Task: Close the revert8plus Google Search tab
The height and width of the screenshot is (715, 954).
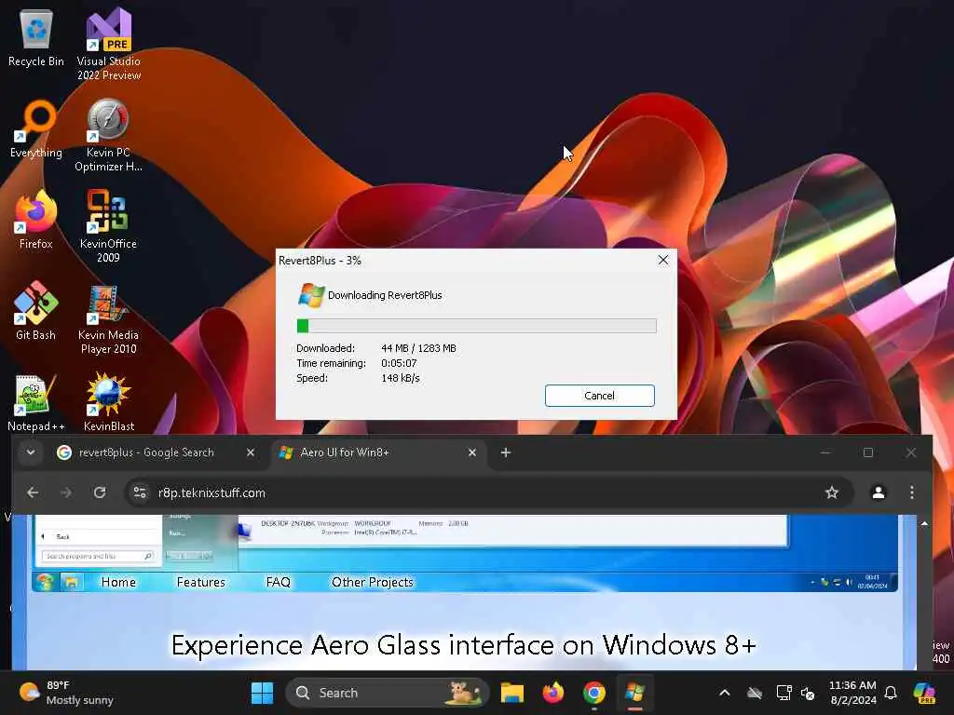Action: [x=250, y=452]
